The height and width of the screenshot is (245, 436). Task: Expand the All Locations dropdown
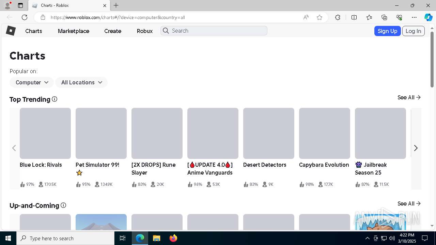(81, 82)
